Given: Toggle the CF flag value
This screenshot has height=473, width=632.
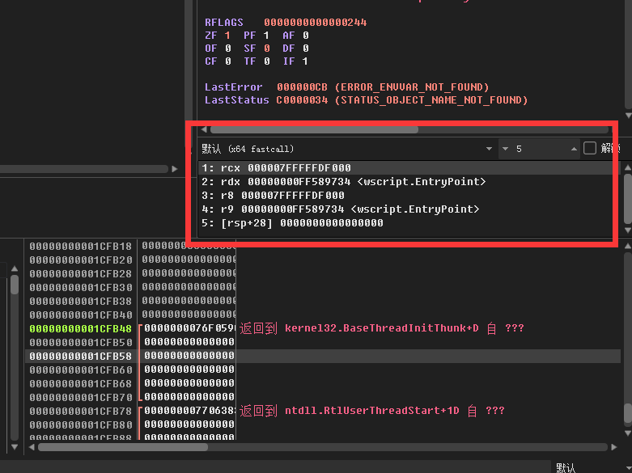Looking at the screenshot, I should (x=227, y=61).
